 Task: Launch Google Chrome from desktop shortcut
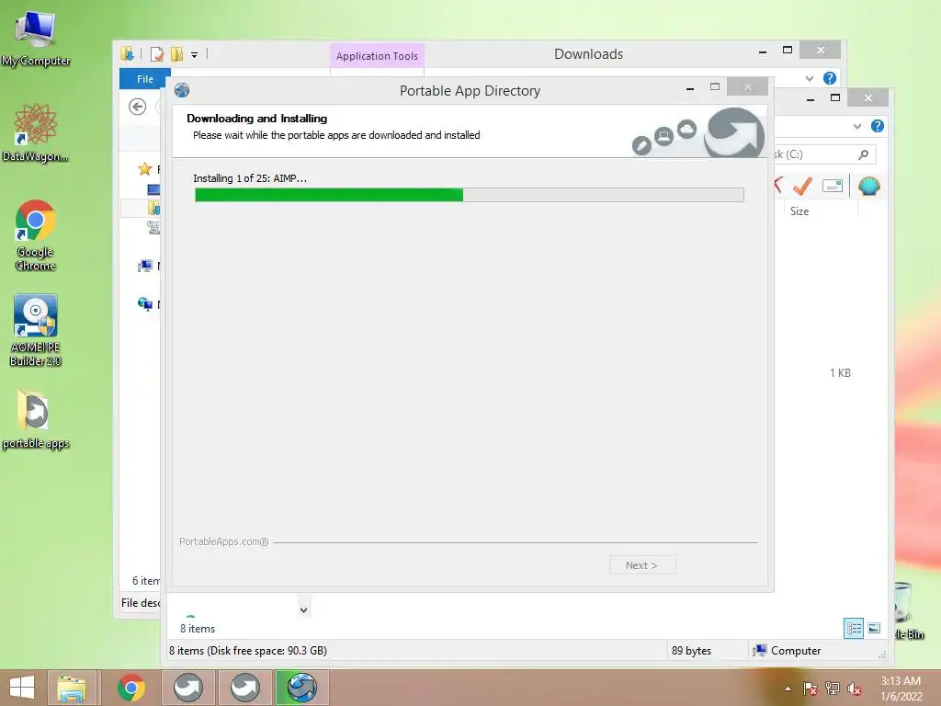pyautogui.click(x=36, y=234)
